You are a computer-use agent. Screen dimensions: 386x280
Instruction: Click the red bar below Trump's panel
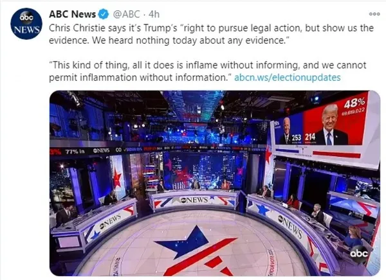pos(336,154)
